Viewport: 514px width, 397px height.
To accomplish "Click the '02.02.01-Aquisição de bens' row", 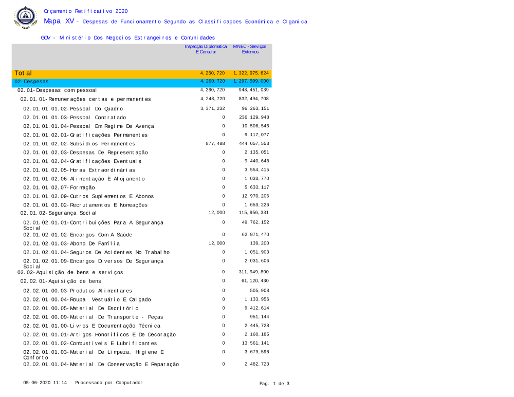I will [61, 281].
